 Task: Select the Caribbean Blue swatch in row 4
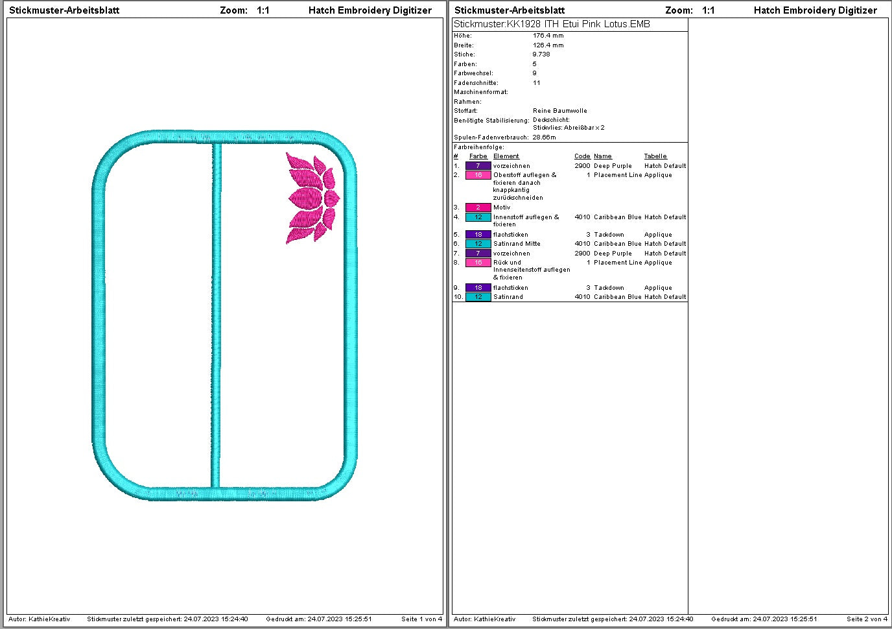click(x=478, y=217)
